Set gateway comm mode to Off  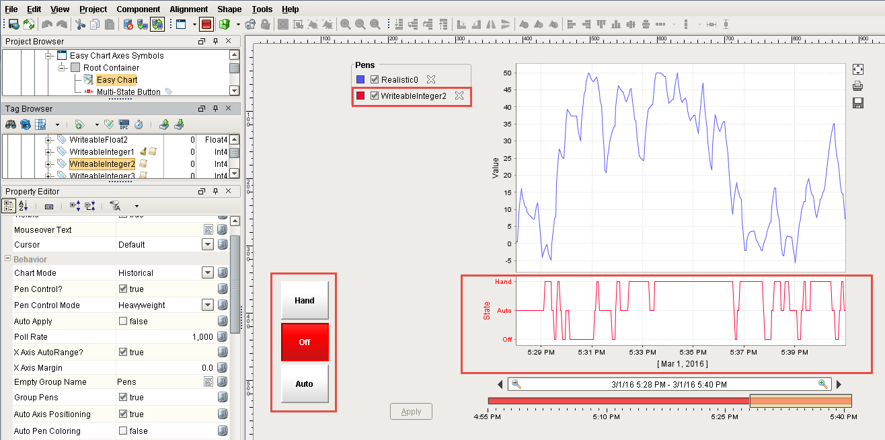pyautogui.click(x=128, y=24)
